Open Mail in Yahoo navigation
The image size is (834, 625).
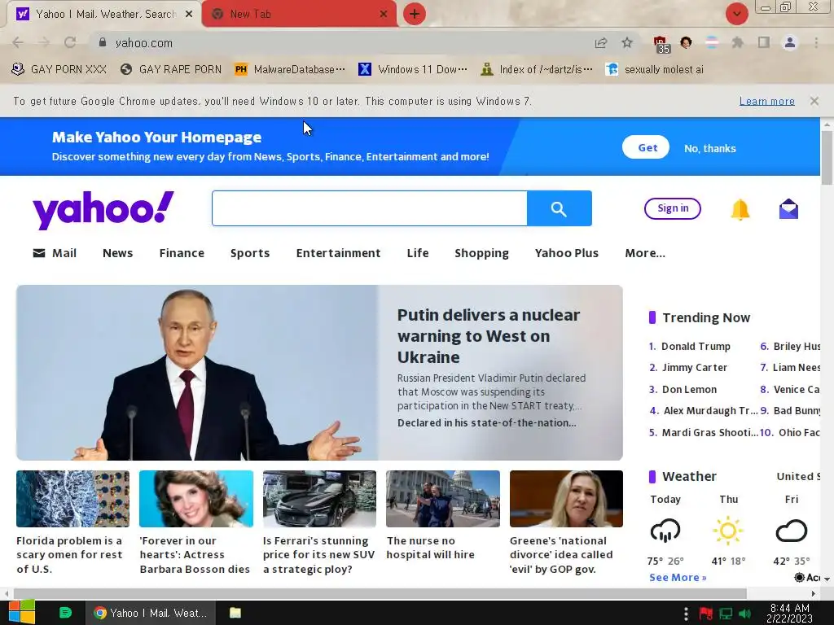click(55, 253)
